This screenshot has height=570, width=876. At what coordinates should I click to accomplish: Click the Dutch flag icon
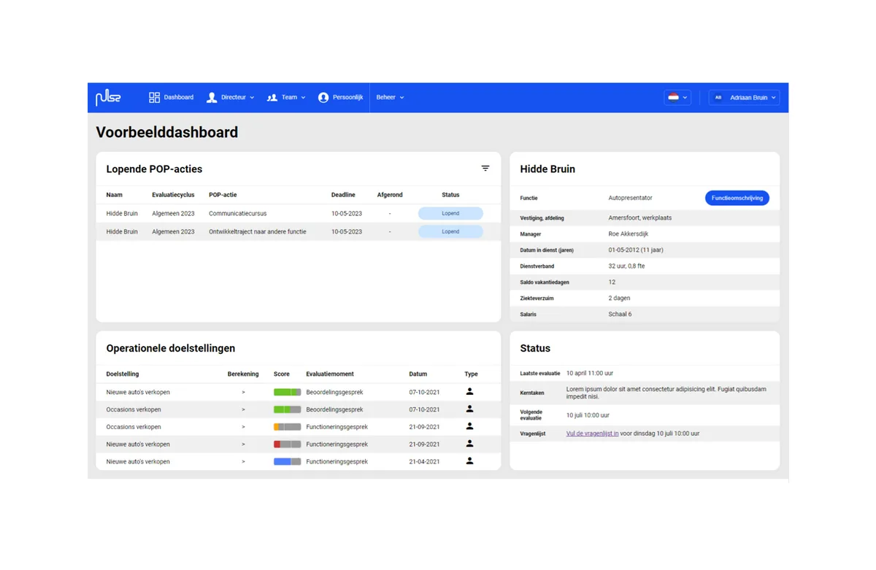tap(674, 97)
